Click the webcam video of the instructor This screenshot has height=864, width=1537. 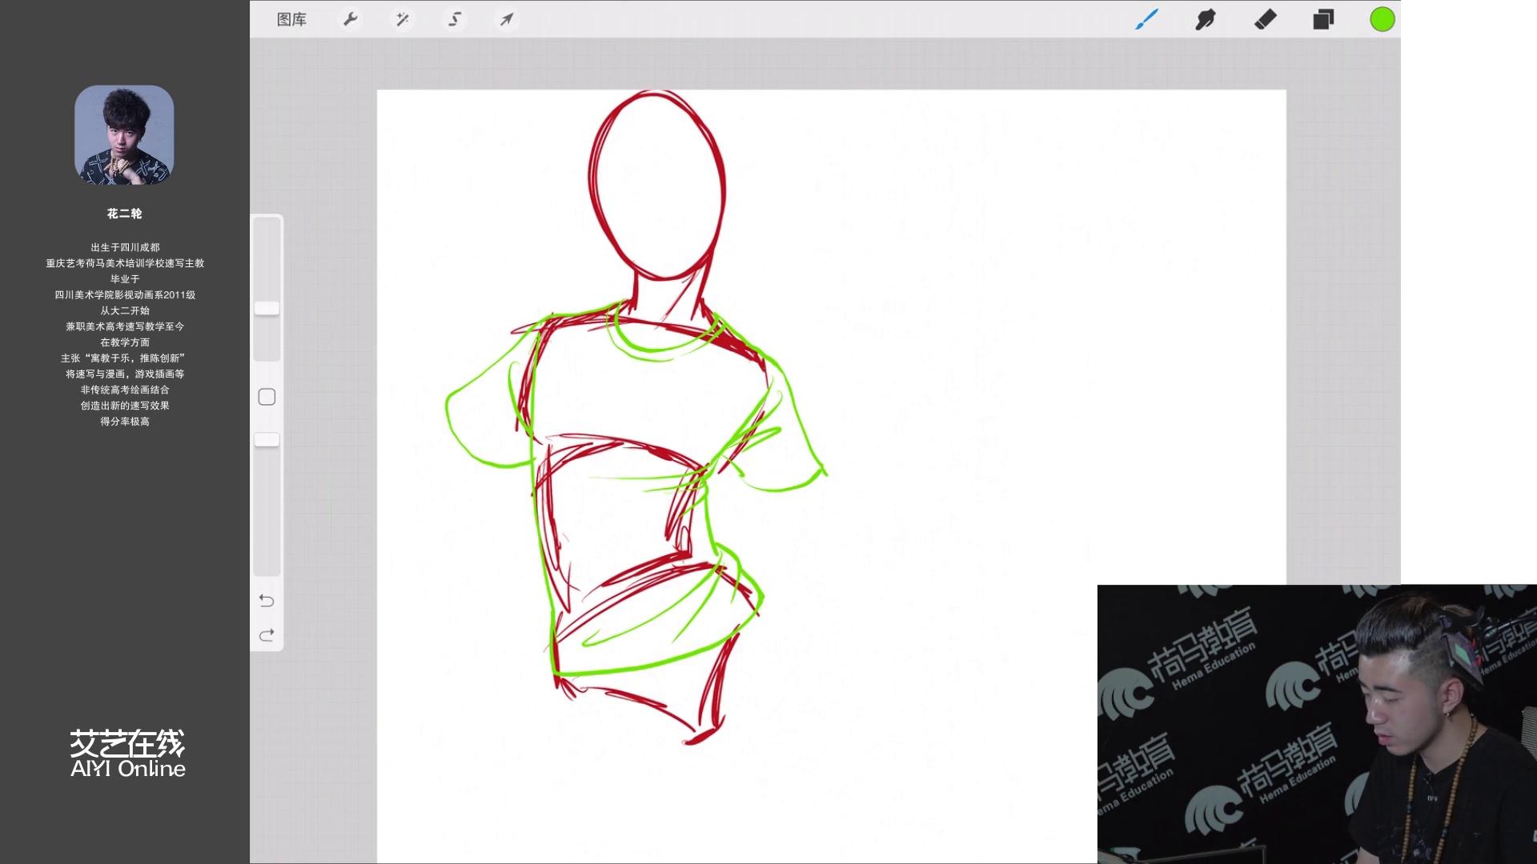(x=1317, y=724)
